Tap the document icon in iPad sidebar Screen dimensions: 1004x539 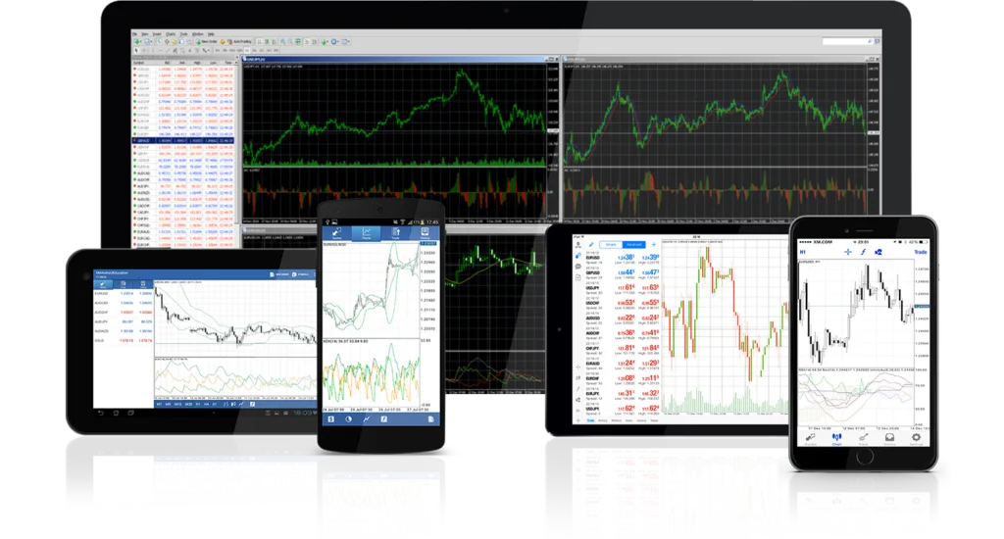click(x=578, y=277)
